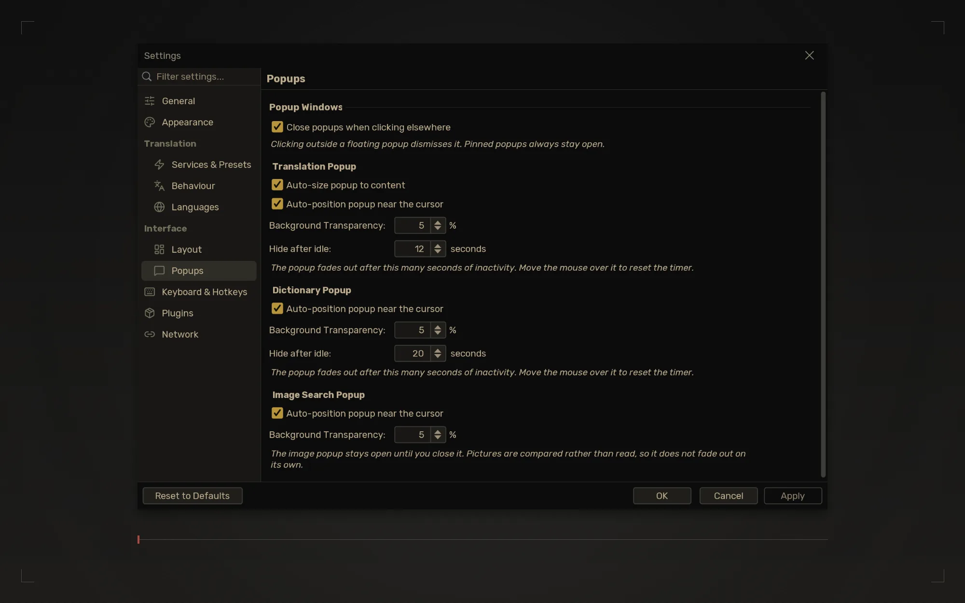Image resolution: width=965 pixels, height=603 pixels.
Task: Click the Plugins package icon
Action: tap(150, 313)
